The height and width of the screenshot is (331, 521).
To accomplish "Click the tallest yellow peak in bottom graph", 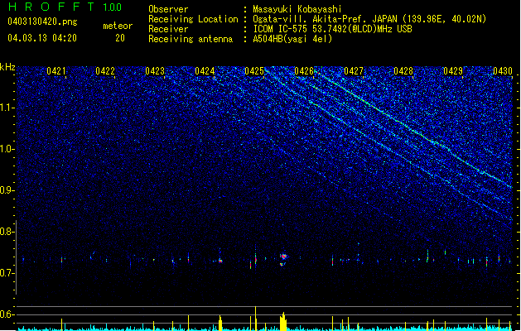I will coord(255,318).
